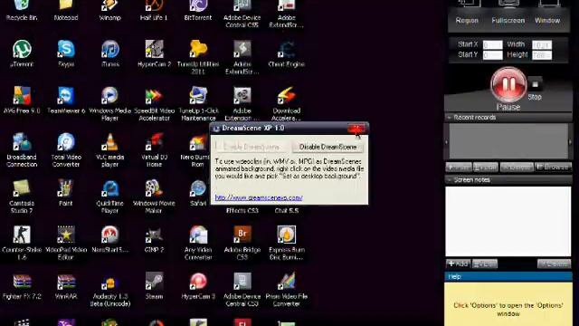Viewport: 579px width, 326px height.
Task: Click the Browse button under recent records
Action: 553,167
